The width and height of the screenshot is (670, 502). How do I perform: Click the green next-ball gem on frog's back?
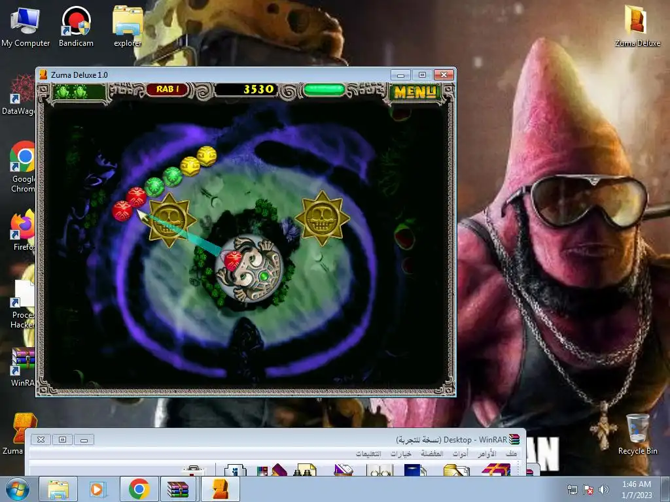(264, 276)
